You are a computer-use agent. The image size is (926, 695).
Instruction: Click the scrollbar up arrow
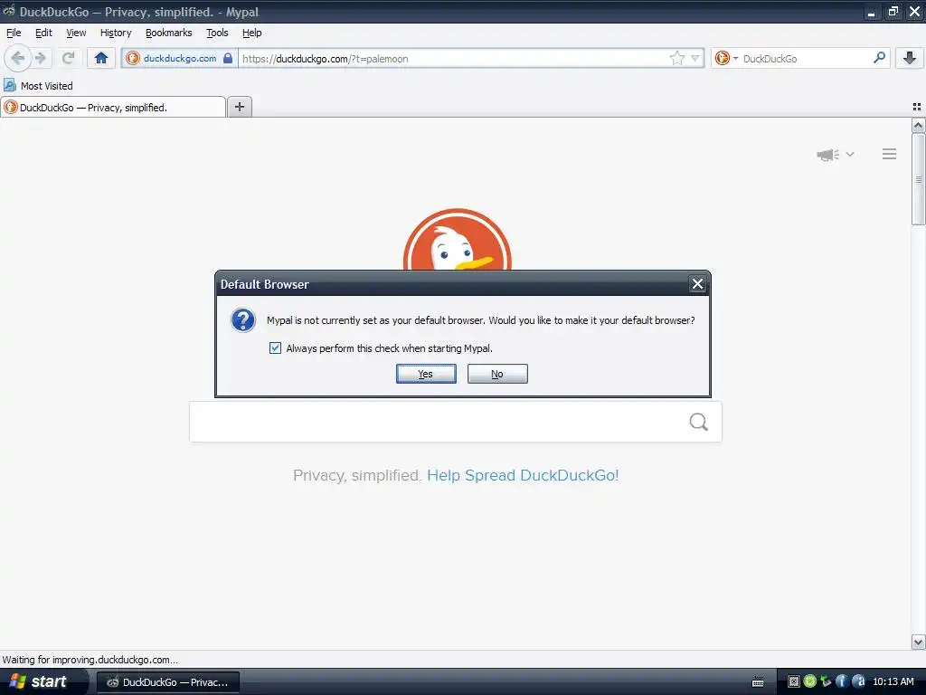point(919,125)
